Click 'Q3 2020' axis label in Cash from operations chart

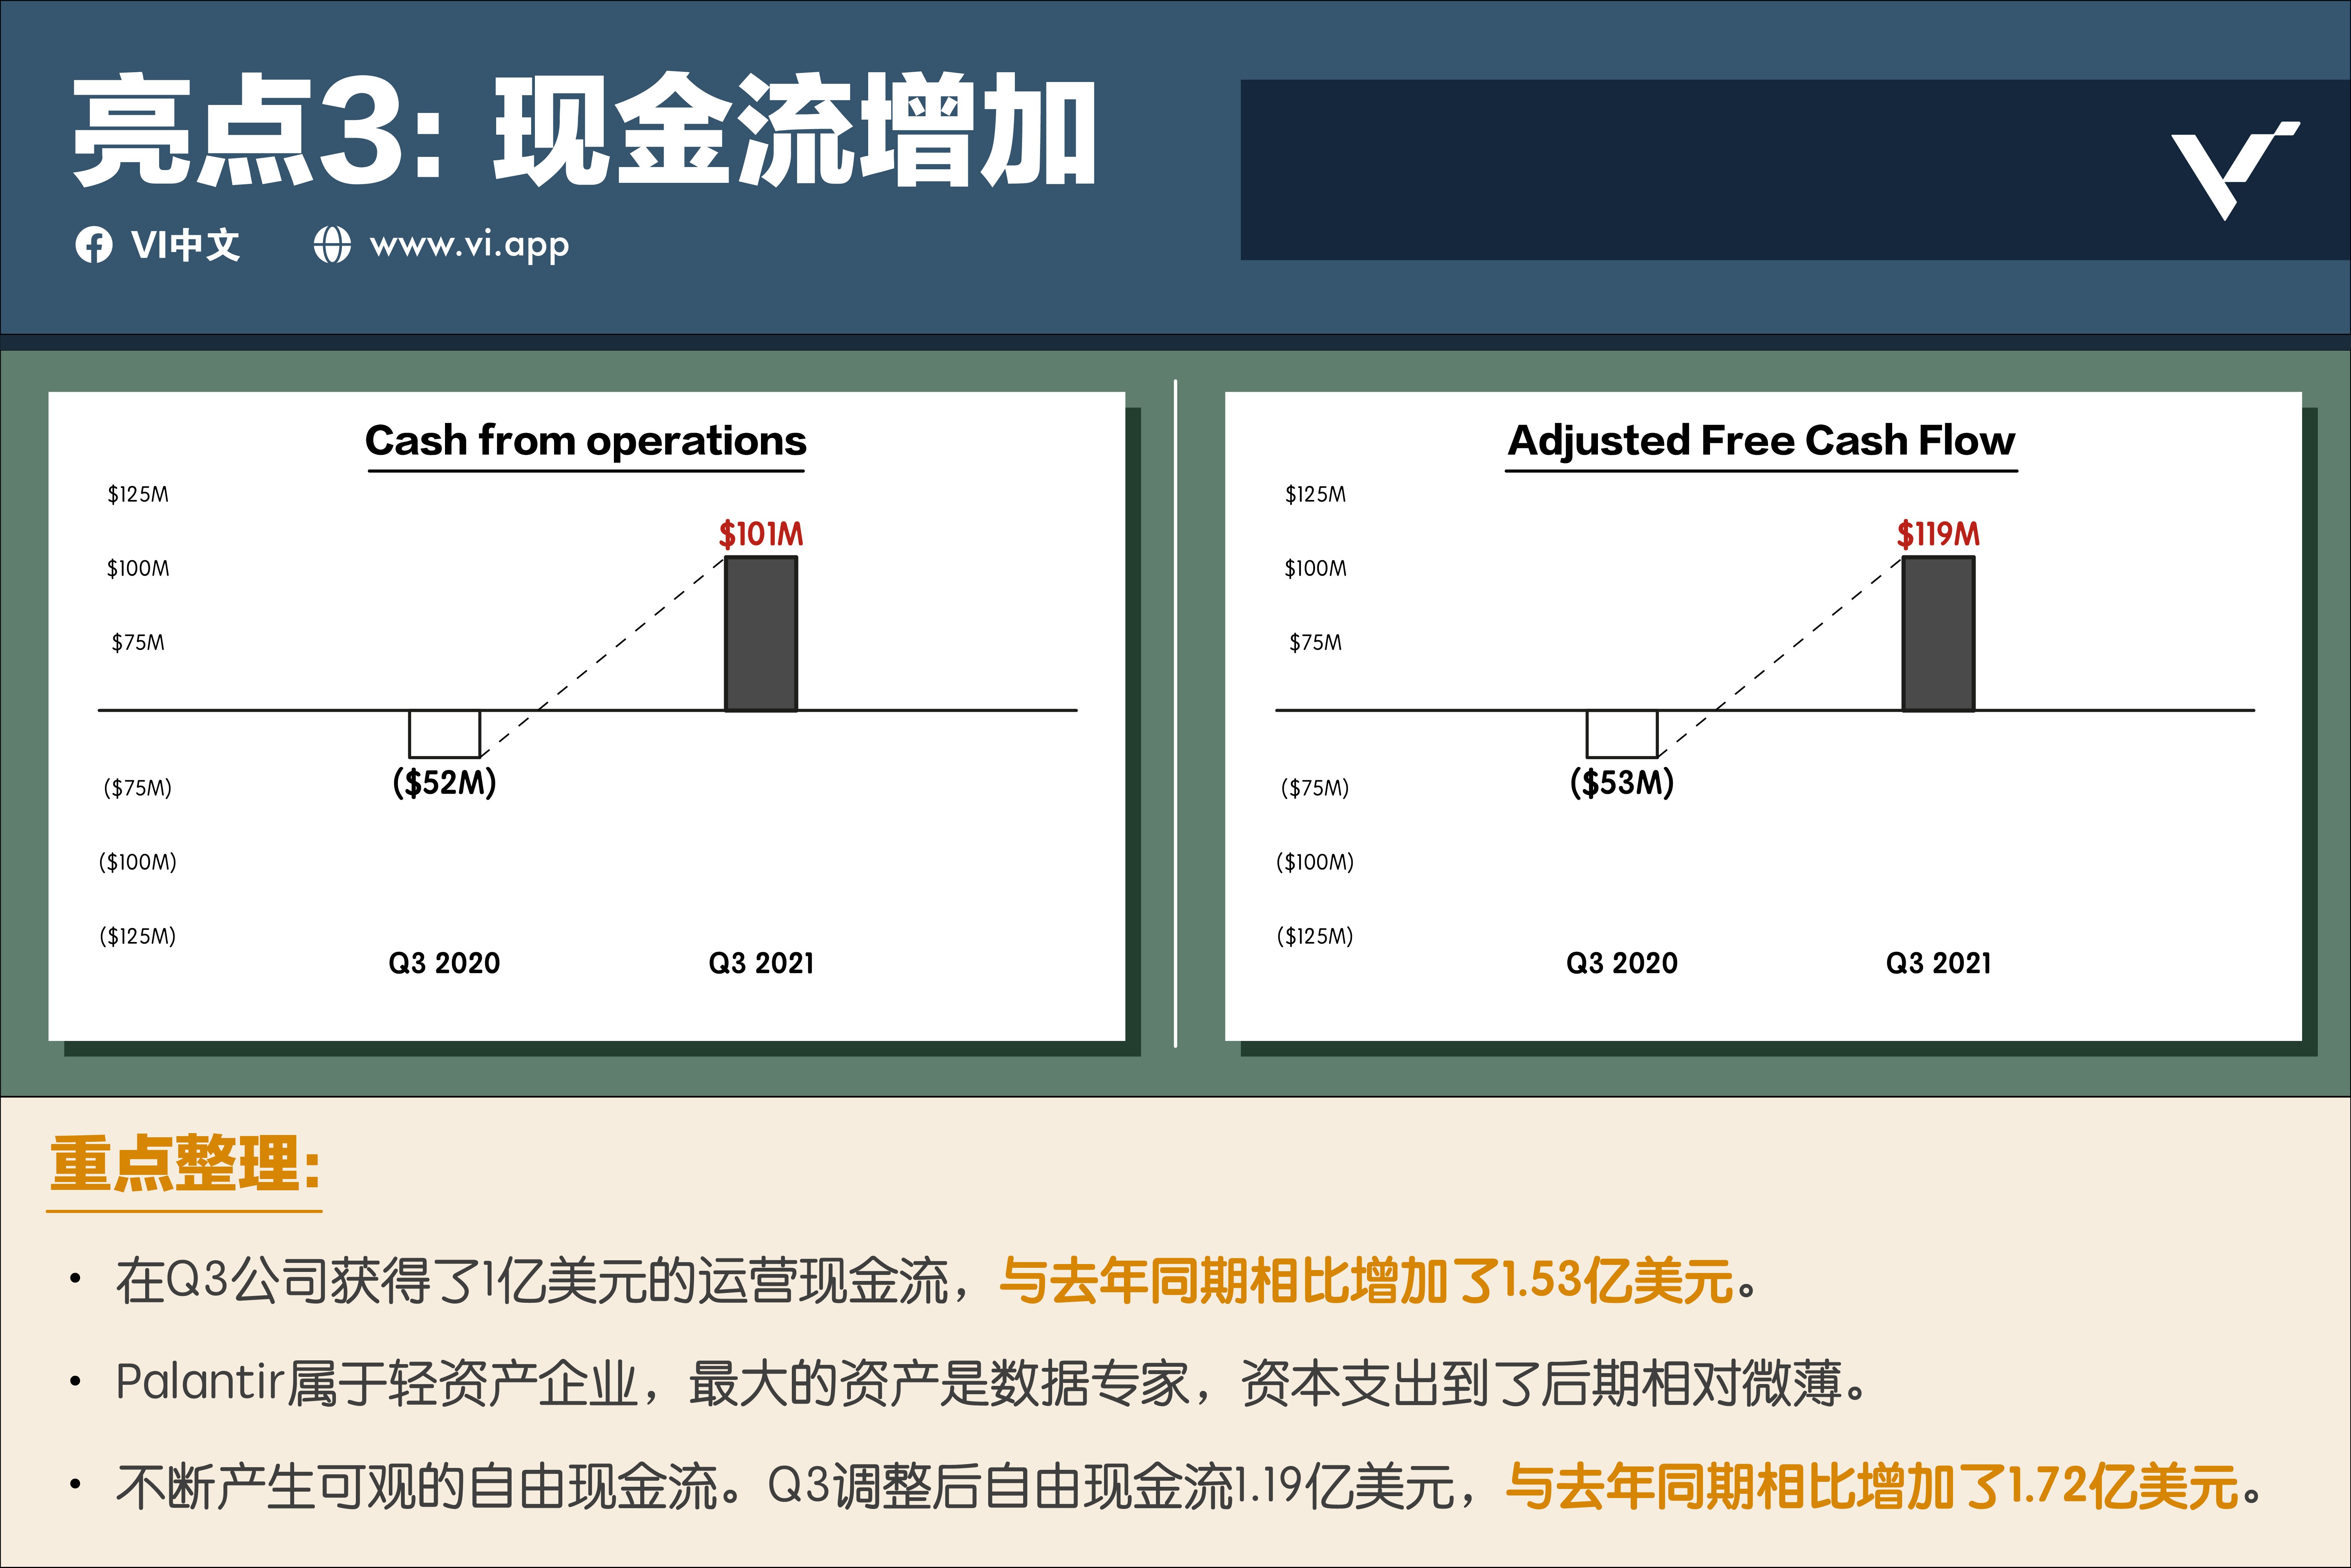click(x=444, y=963)
